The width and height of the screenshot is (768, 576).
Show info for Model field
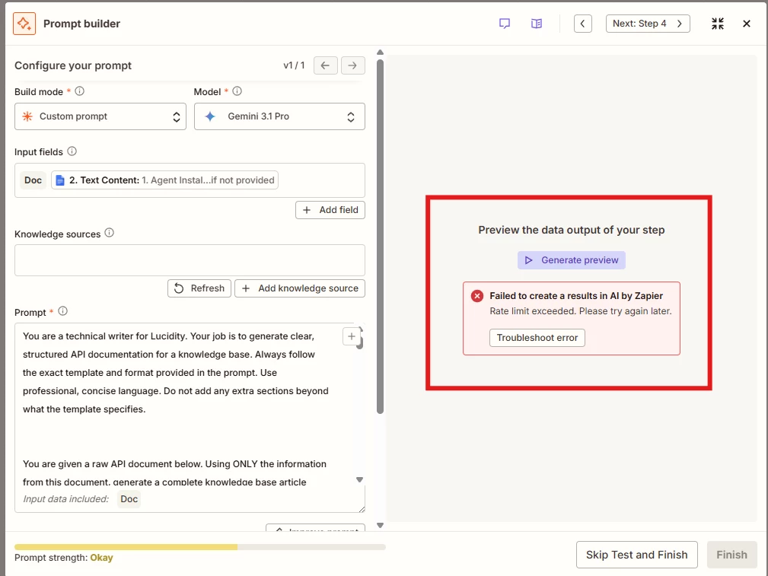pos(237,91)
